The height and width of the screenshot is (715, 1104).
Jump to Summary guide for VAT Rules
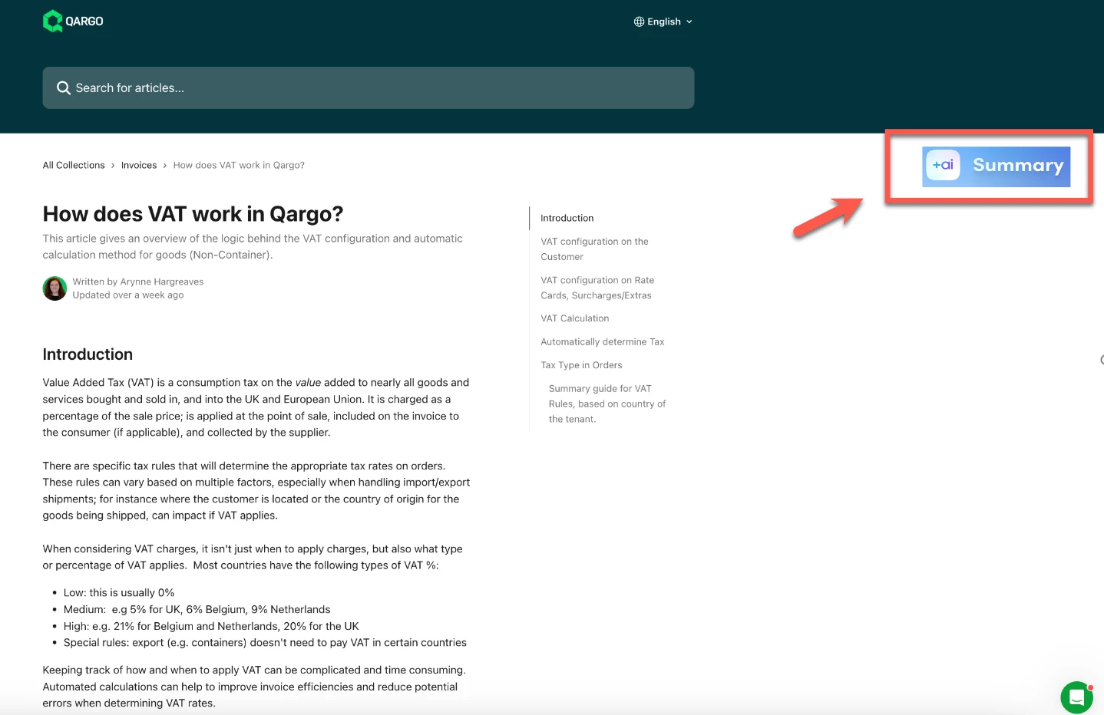pyautogui.click(x=607, y=404)
